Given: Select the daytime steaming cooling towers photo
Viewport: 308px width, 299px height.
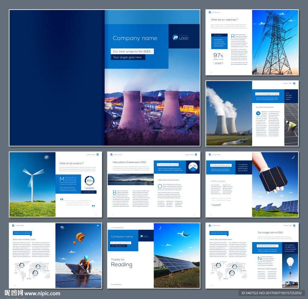Looking at the screenshot, I should [x=229, y=114].
